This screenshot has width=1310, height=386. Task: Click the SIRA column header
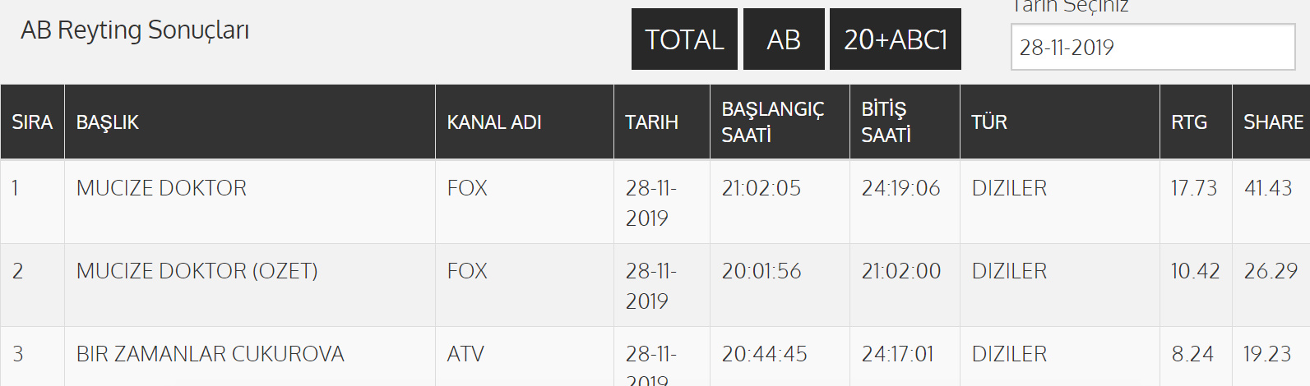32,122
